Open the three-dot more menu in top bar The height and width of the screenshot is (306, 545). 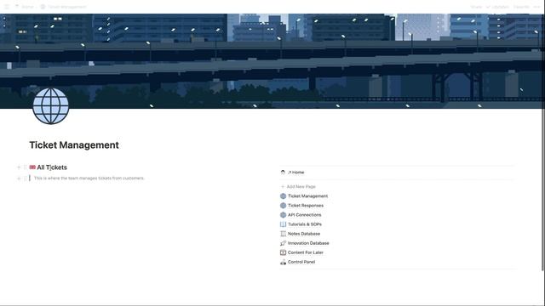(536, 7)
